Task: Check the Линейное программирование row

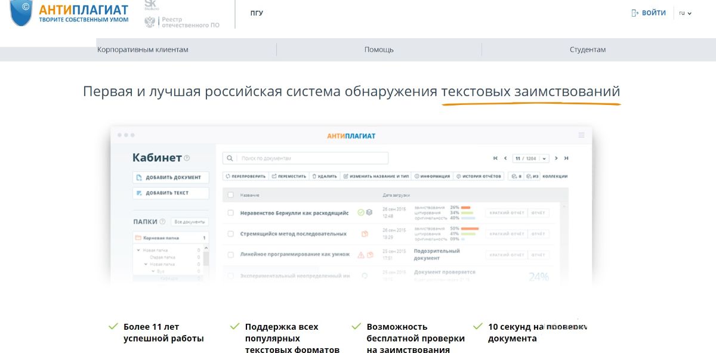Action: coord(230,255)
